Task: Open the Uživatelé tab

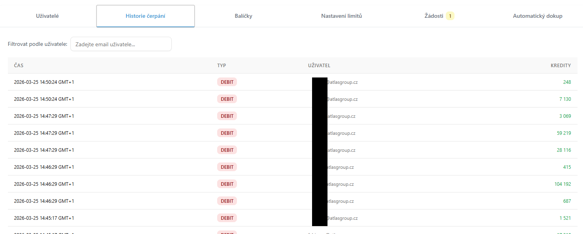Action: [x=48, y=16]
